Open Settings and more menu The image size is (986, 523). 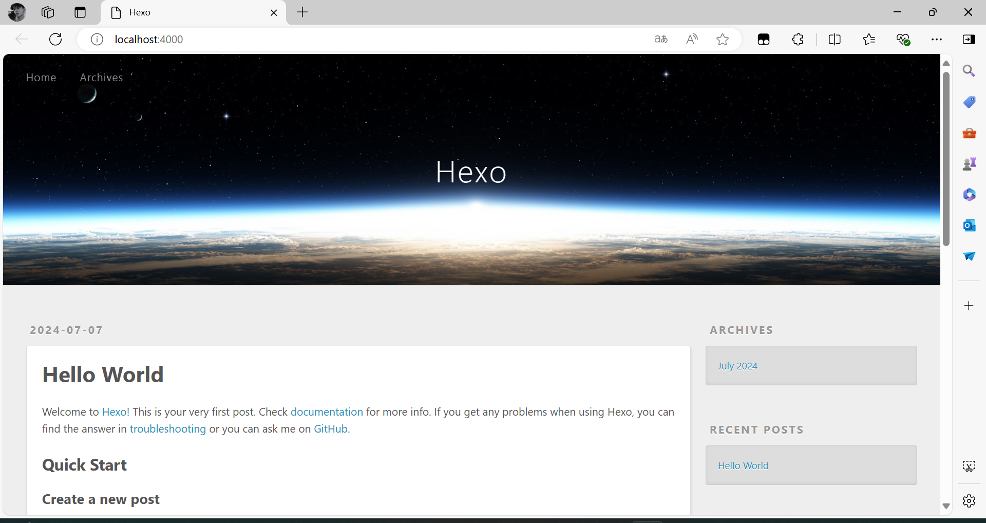click(937, 40)
